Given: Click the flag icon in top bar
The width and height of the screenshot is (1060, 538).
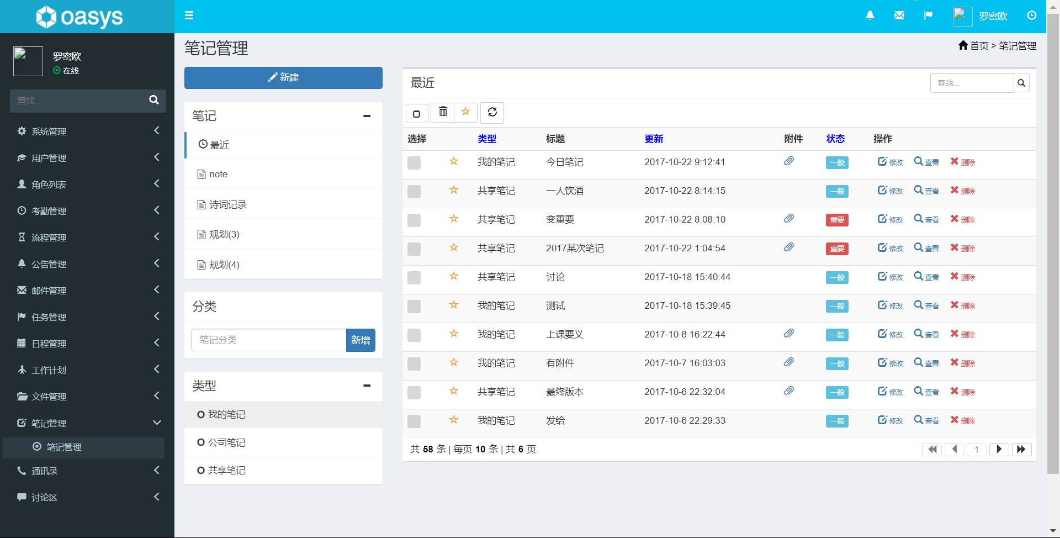Looking at the screenshot, I should [929, 15].
